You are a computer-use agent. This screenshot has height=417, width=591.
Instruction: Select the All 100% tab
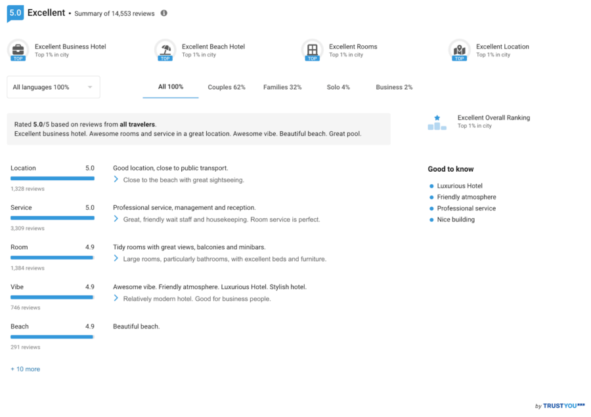(171, 87)
